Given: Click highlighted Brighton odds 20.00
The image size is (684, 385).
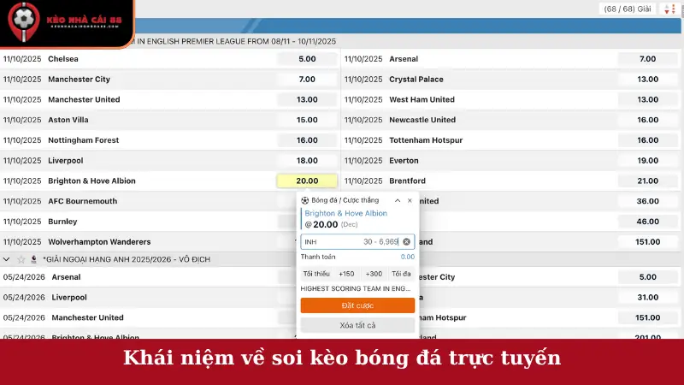Looking at the screenshot, I should pyautogui.click(x=307, y=181).
